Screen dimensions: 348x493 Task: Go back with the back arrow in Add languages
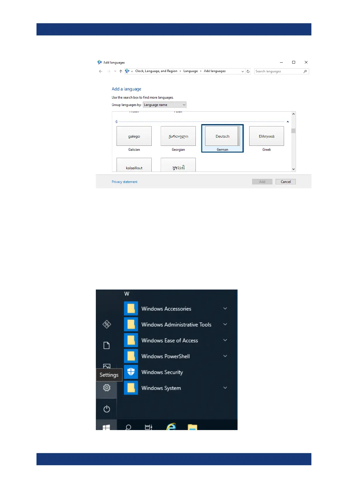click(x=101, y=71)
